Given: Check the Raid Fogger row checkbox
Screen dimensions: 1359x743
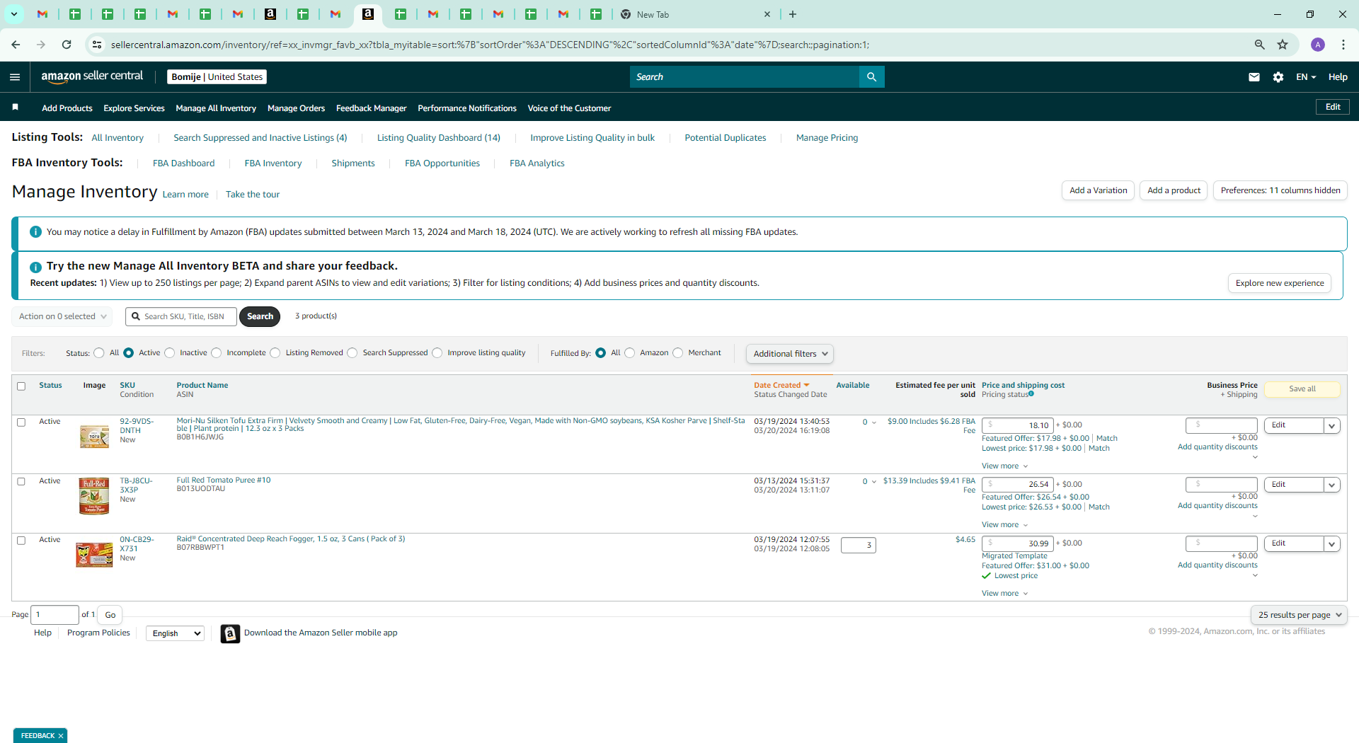Looking at the screenshot, I should point(21,541).
